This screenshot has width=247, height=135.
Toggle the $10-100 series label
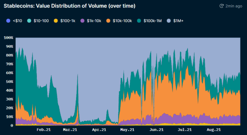point(41,21)
